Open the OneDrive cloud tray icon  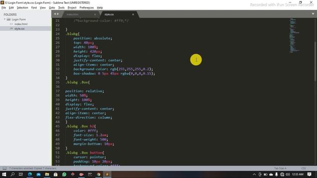(x=271, y=175)
